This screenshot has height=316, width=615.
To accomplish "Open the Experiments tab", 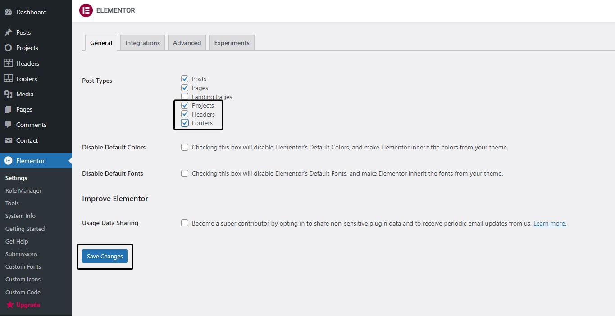I will 232,43.
